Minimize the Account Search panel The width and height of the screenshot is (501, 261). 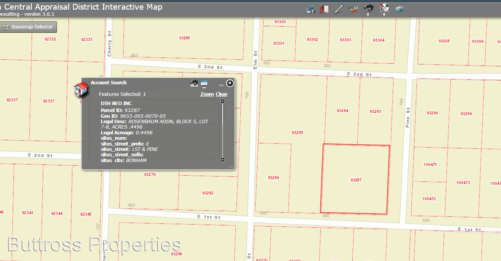[x=221, y=85]
